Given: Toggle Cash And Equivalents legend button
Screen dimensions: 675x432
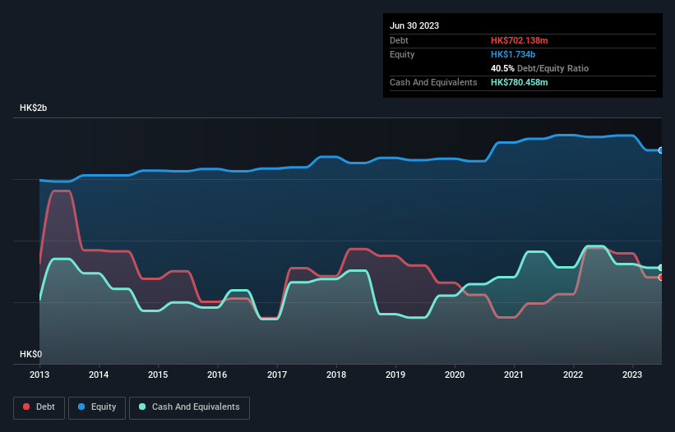Looking at the screenshot, I should tap(189, 407).
